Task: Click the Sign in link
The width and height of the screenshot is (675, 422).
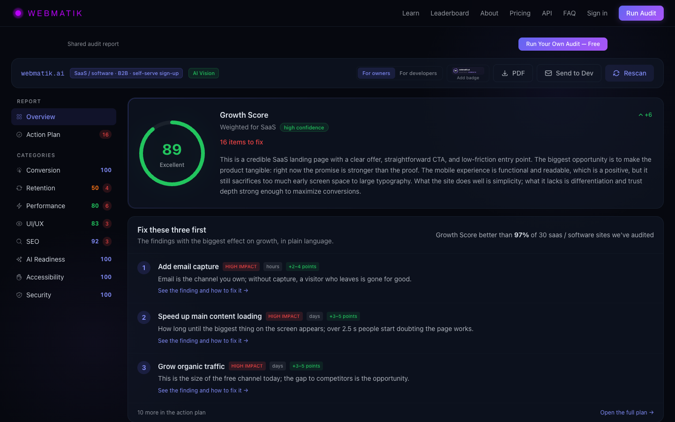Action: [x=597, y=13]
